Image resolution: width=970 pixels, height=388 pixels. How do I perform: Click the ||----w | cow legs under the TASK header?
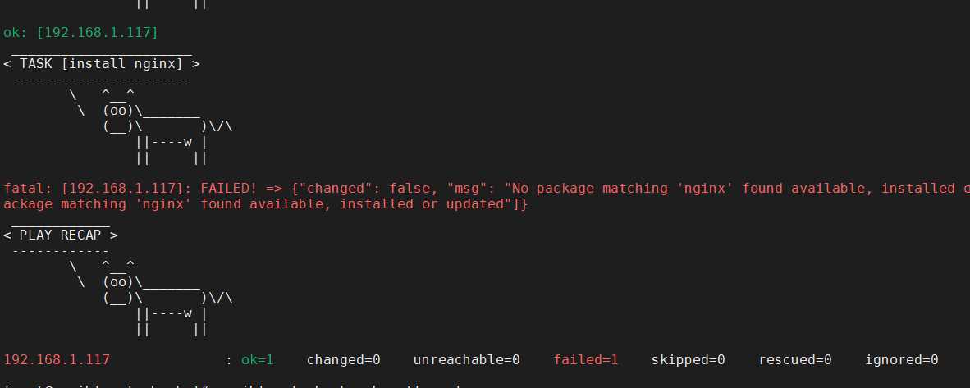coord(171,143)
